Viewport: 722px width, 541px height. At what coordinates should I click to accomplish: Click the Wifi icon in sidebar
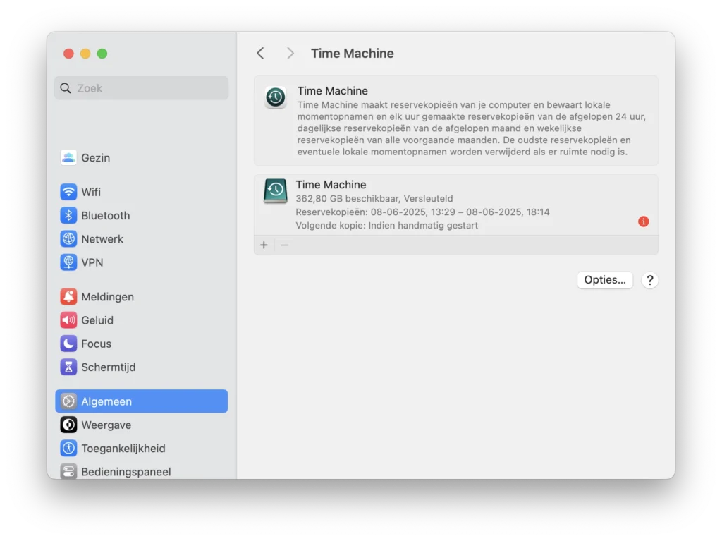point(68,192)
